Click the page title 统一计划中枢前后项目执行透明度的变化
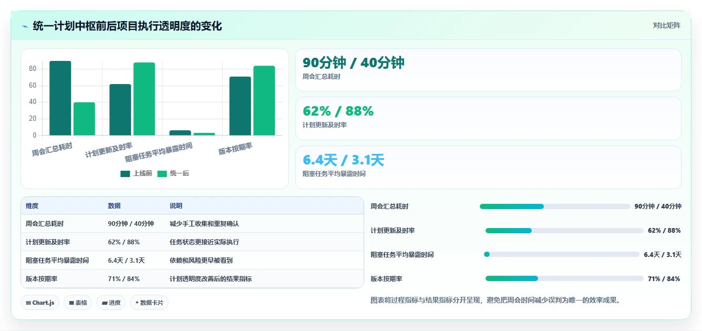 [x=127, y=26]
